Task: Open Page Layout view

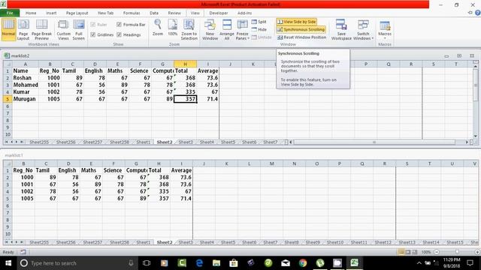Action: 23,29
